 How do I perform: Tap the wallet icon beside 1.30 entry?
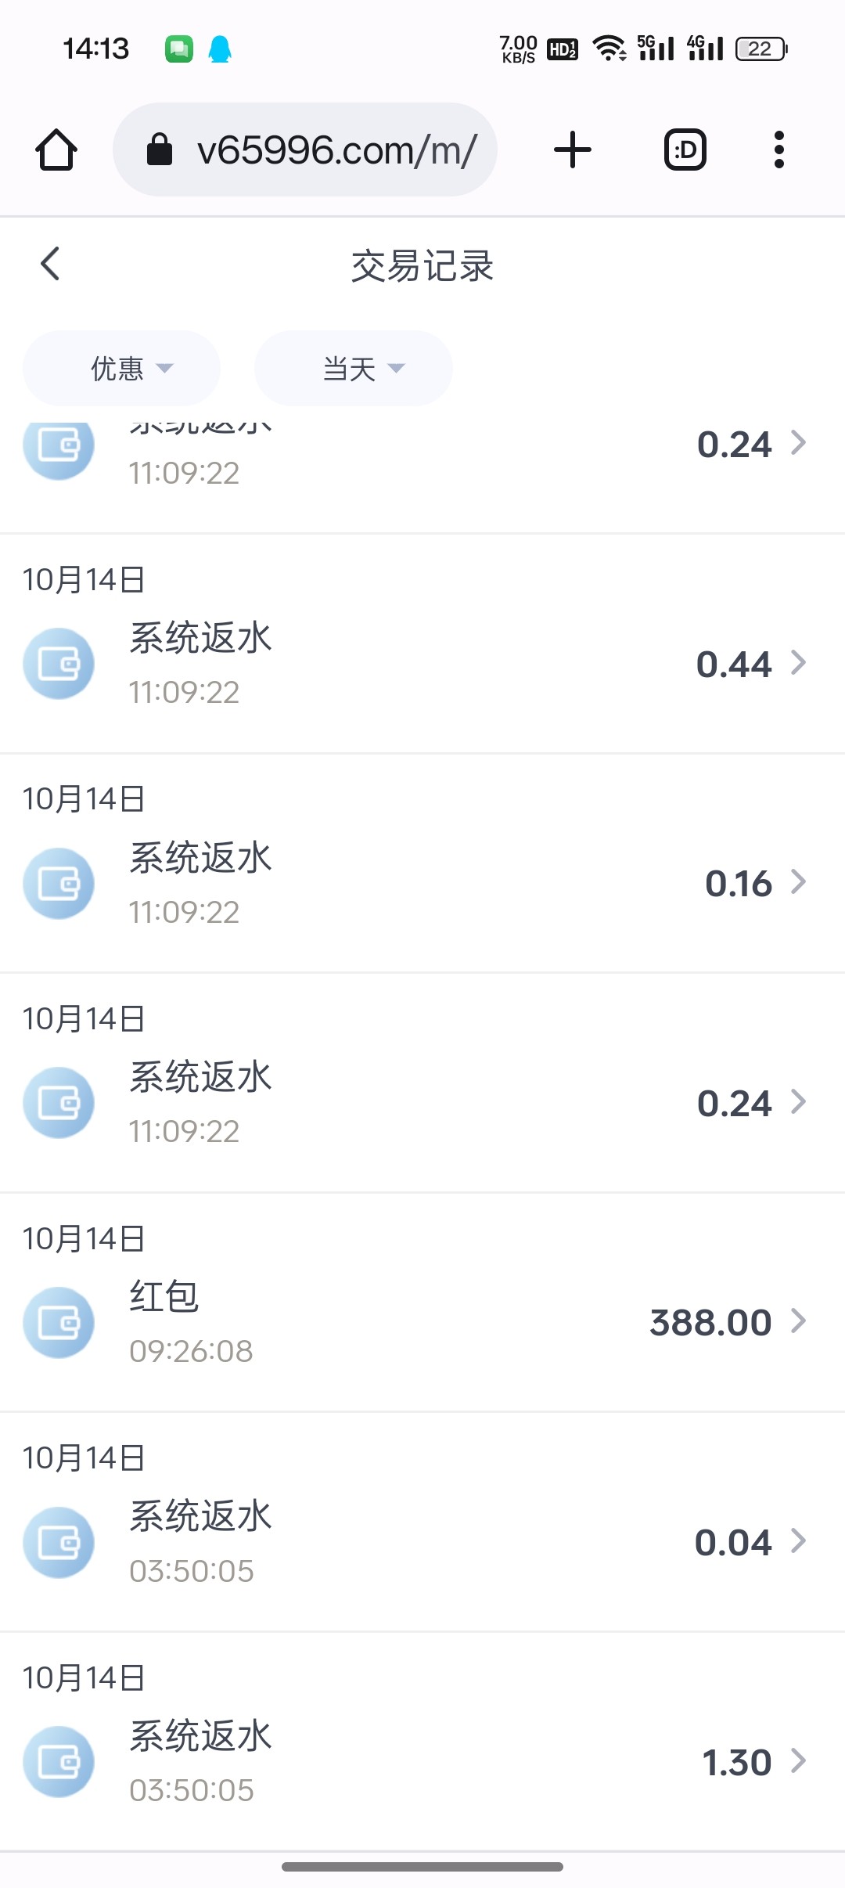click(x=59, y=1762)
